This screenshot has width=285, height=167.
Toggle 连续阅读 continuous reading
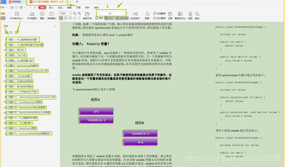(x=122, y=18)
